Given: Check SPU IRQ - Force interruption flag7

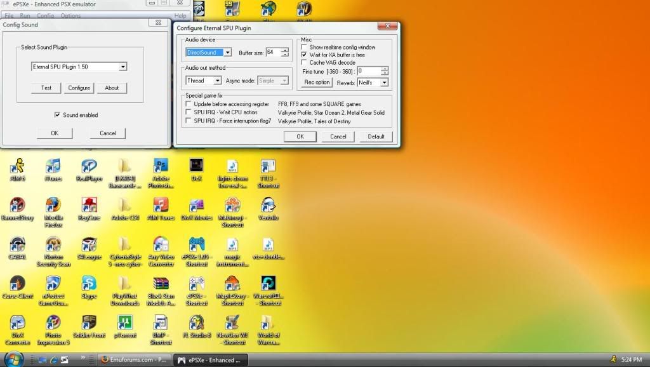Looking at the screenshot, I should pos(188,121).
